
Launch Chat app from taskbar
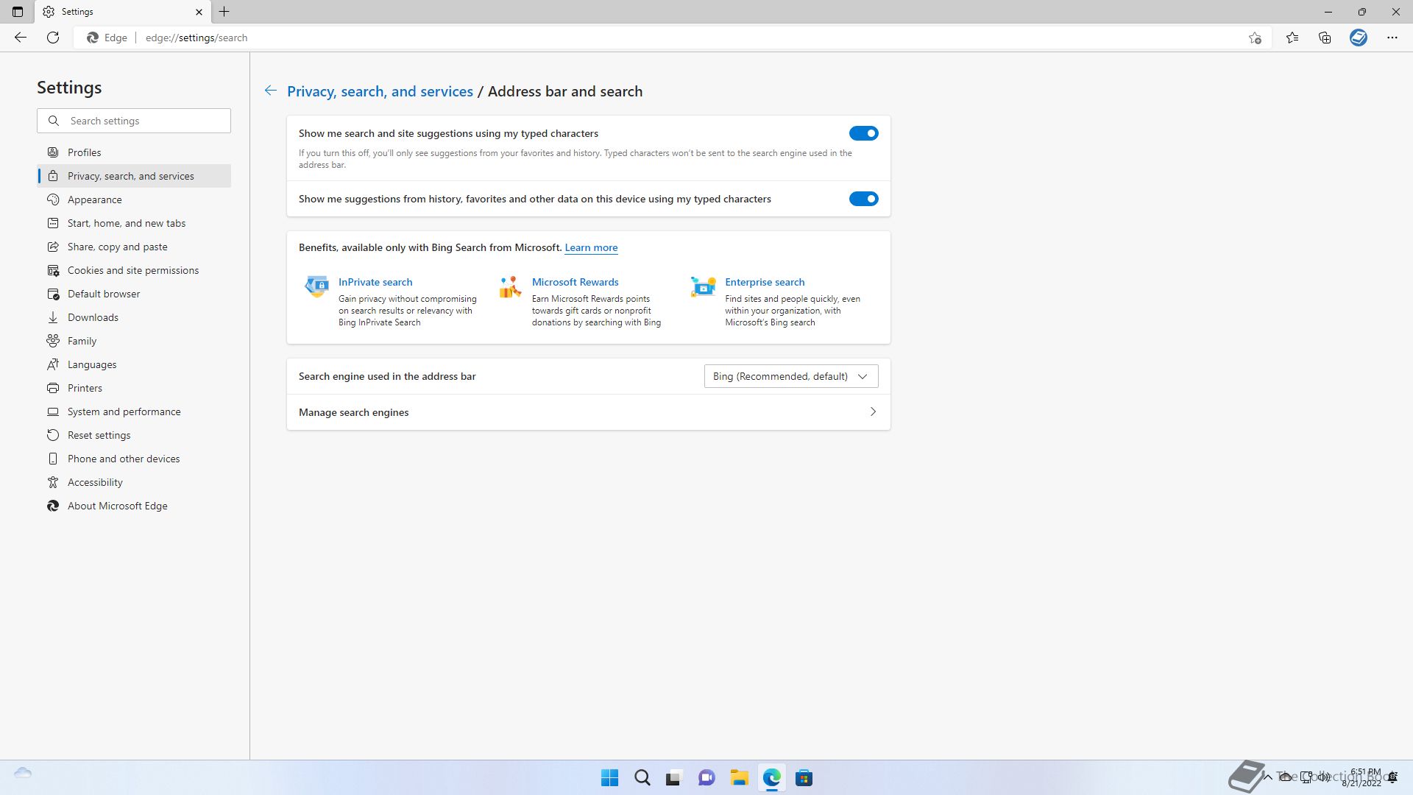click(x=706, y=777)
